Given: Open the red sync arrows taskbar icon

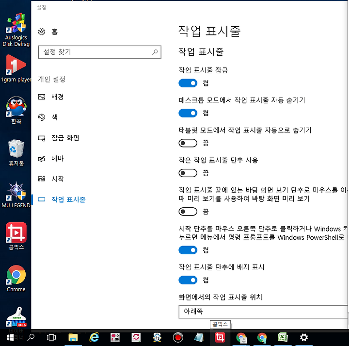Looking at the screenshot, I should coord(136,338).
